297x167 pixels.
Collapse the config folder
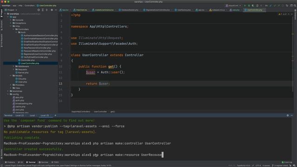pyautogui.click(x=8, y=94)
